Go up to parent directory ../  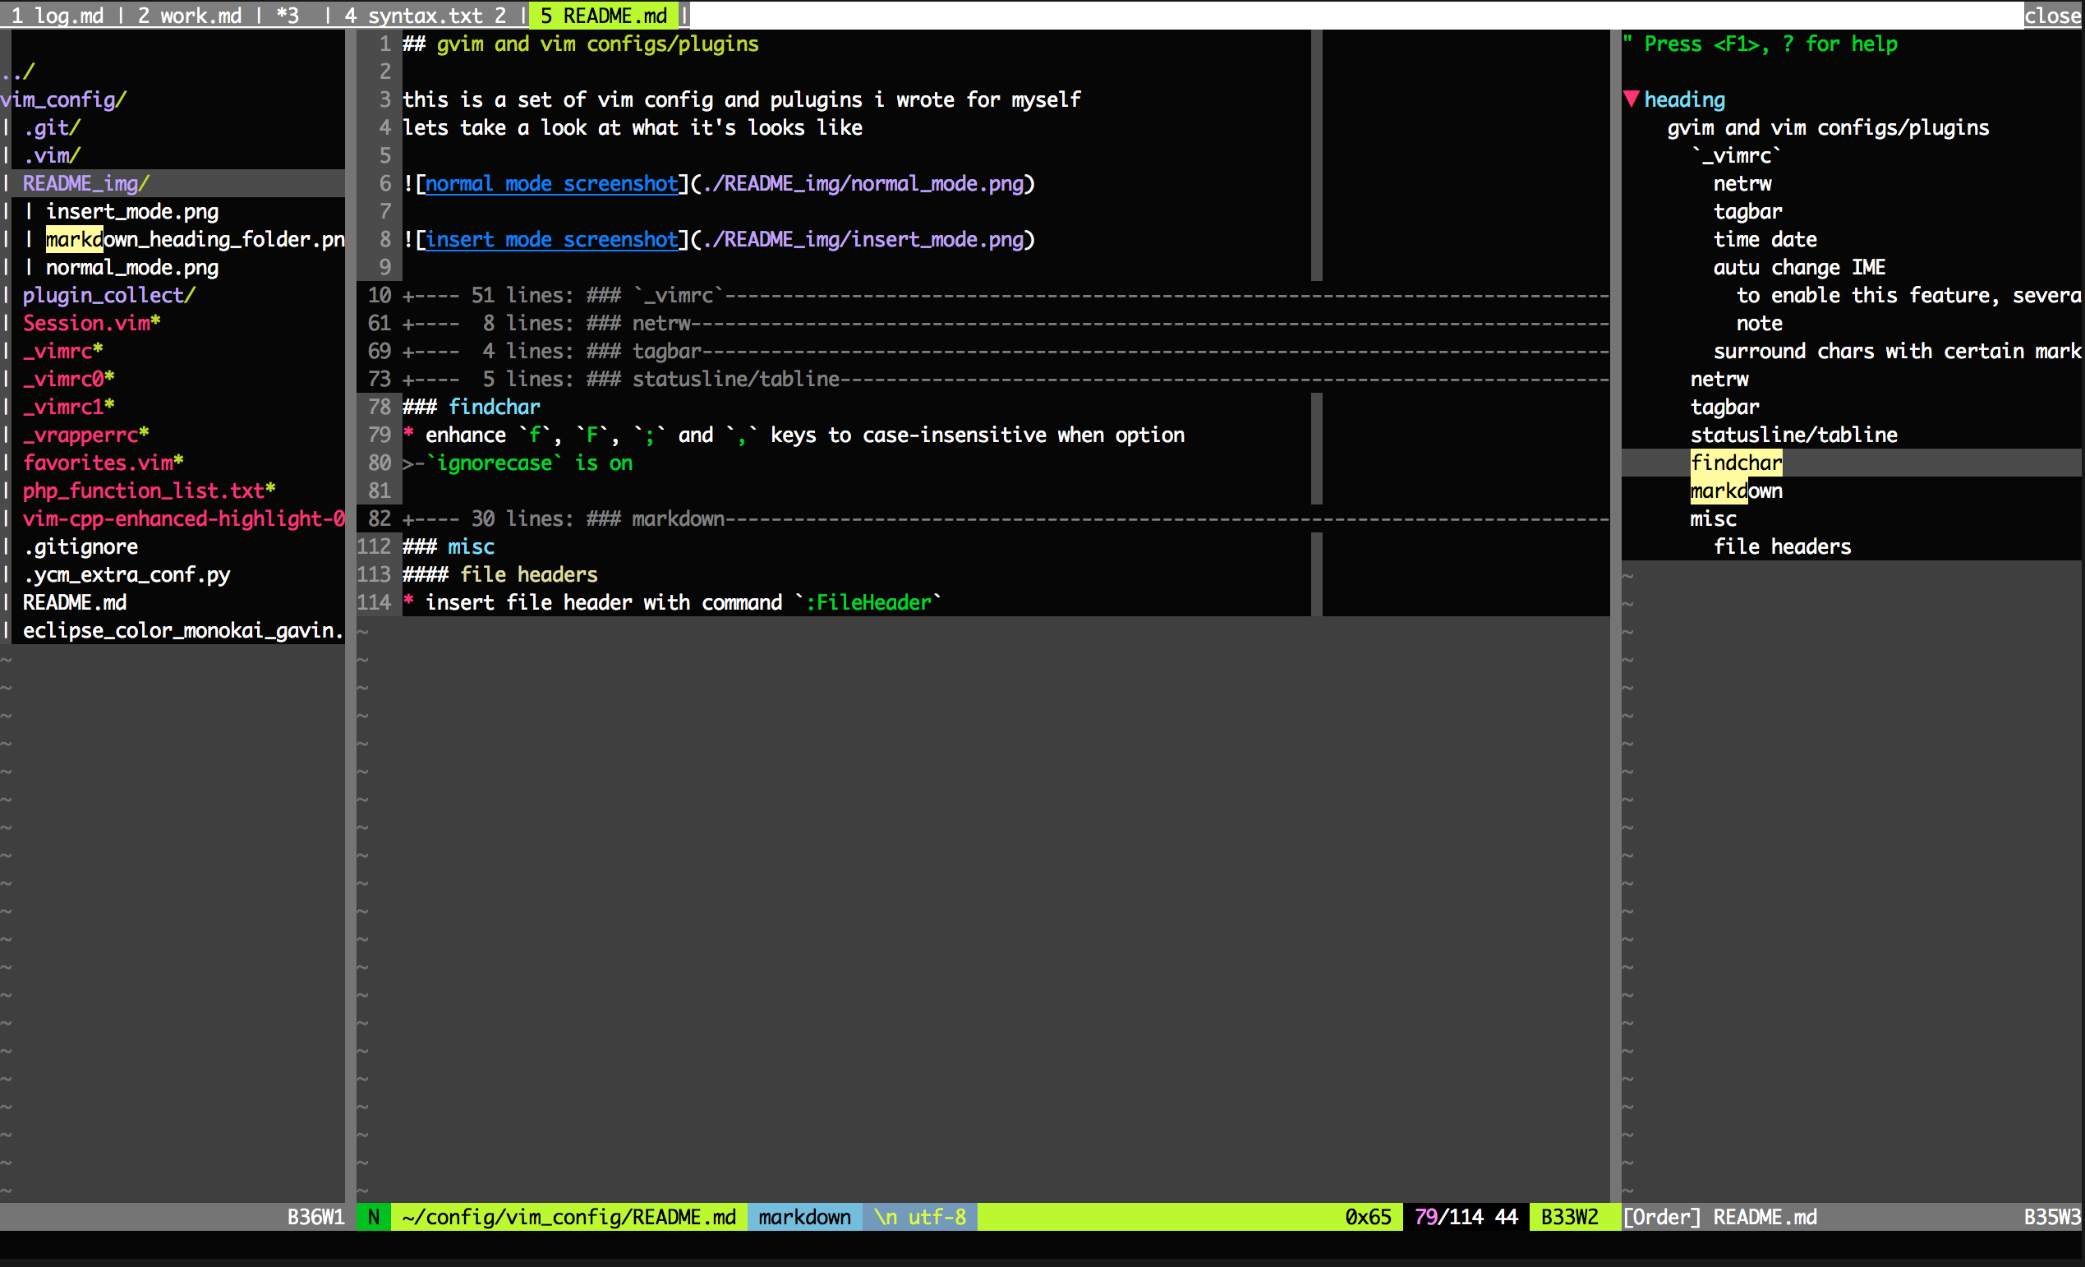pyautogui.click(x=19, y=72)
